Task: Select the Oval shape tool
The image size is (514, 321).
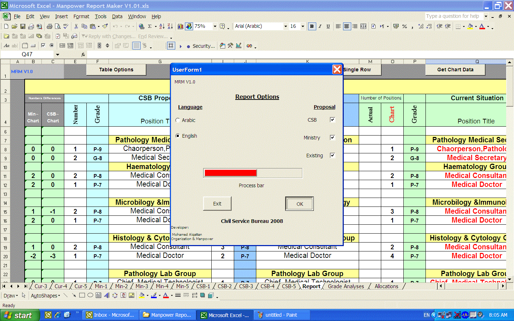Action: 90,295
